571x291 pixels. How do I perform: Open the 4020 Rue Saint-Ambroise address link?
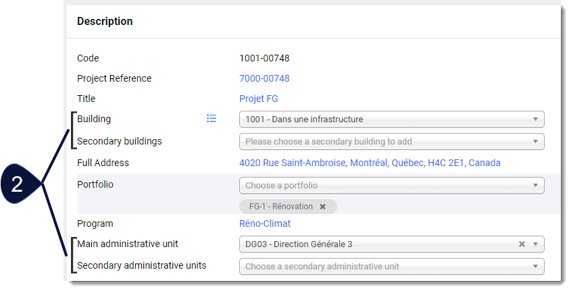coord(370,163)
